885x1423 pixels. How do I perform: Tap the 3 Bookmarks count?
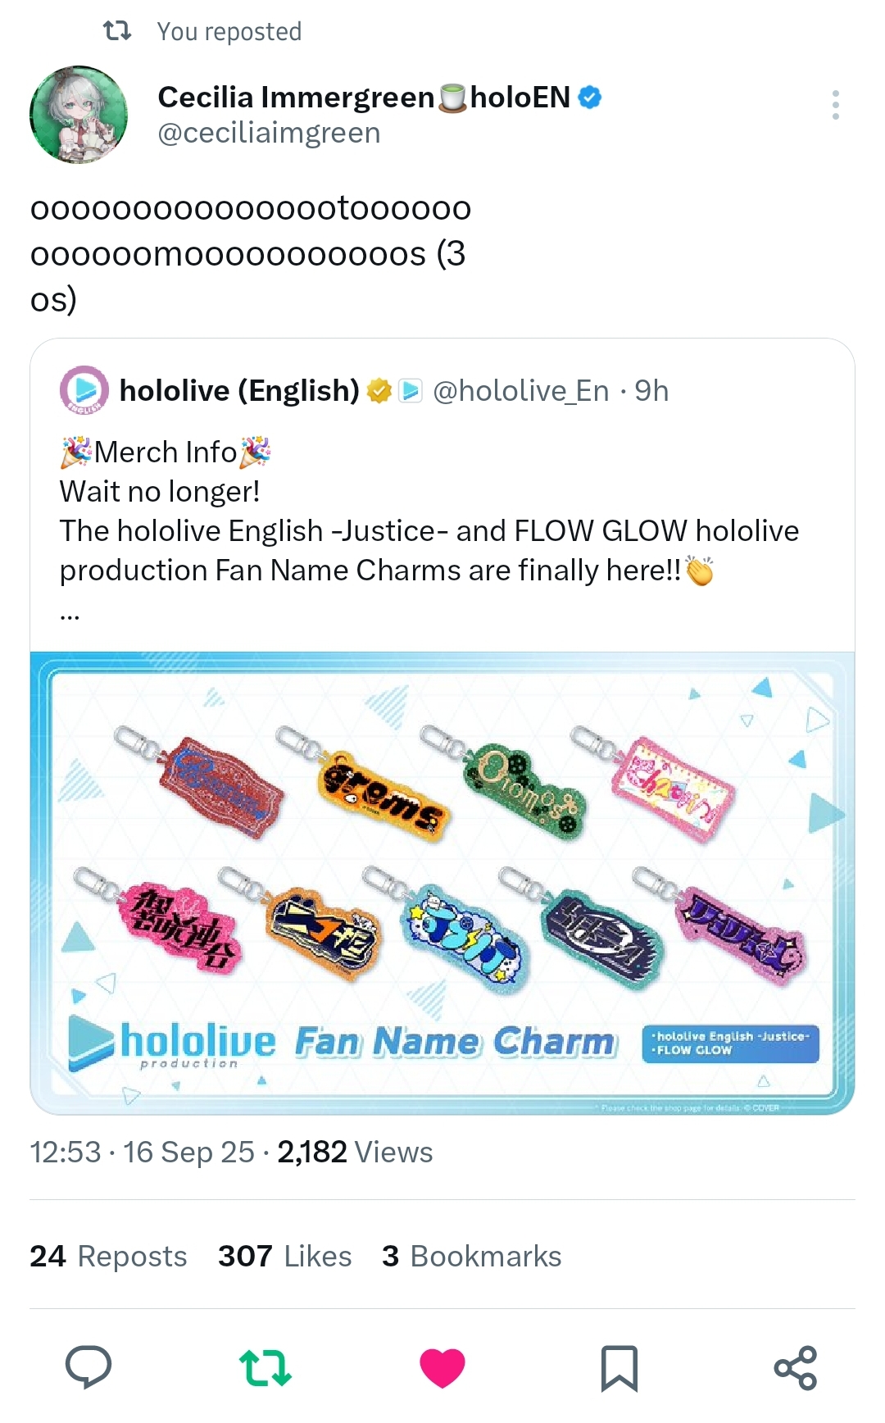[x=471, y=1256]
